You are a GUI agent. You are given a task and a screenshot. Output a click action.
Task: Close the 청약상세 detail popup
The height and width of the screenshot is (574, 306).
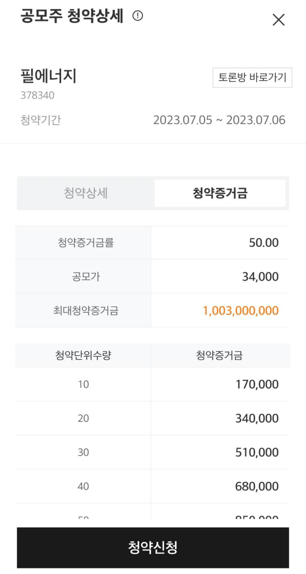click(278, 19)
